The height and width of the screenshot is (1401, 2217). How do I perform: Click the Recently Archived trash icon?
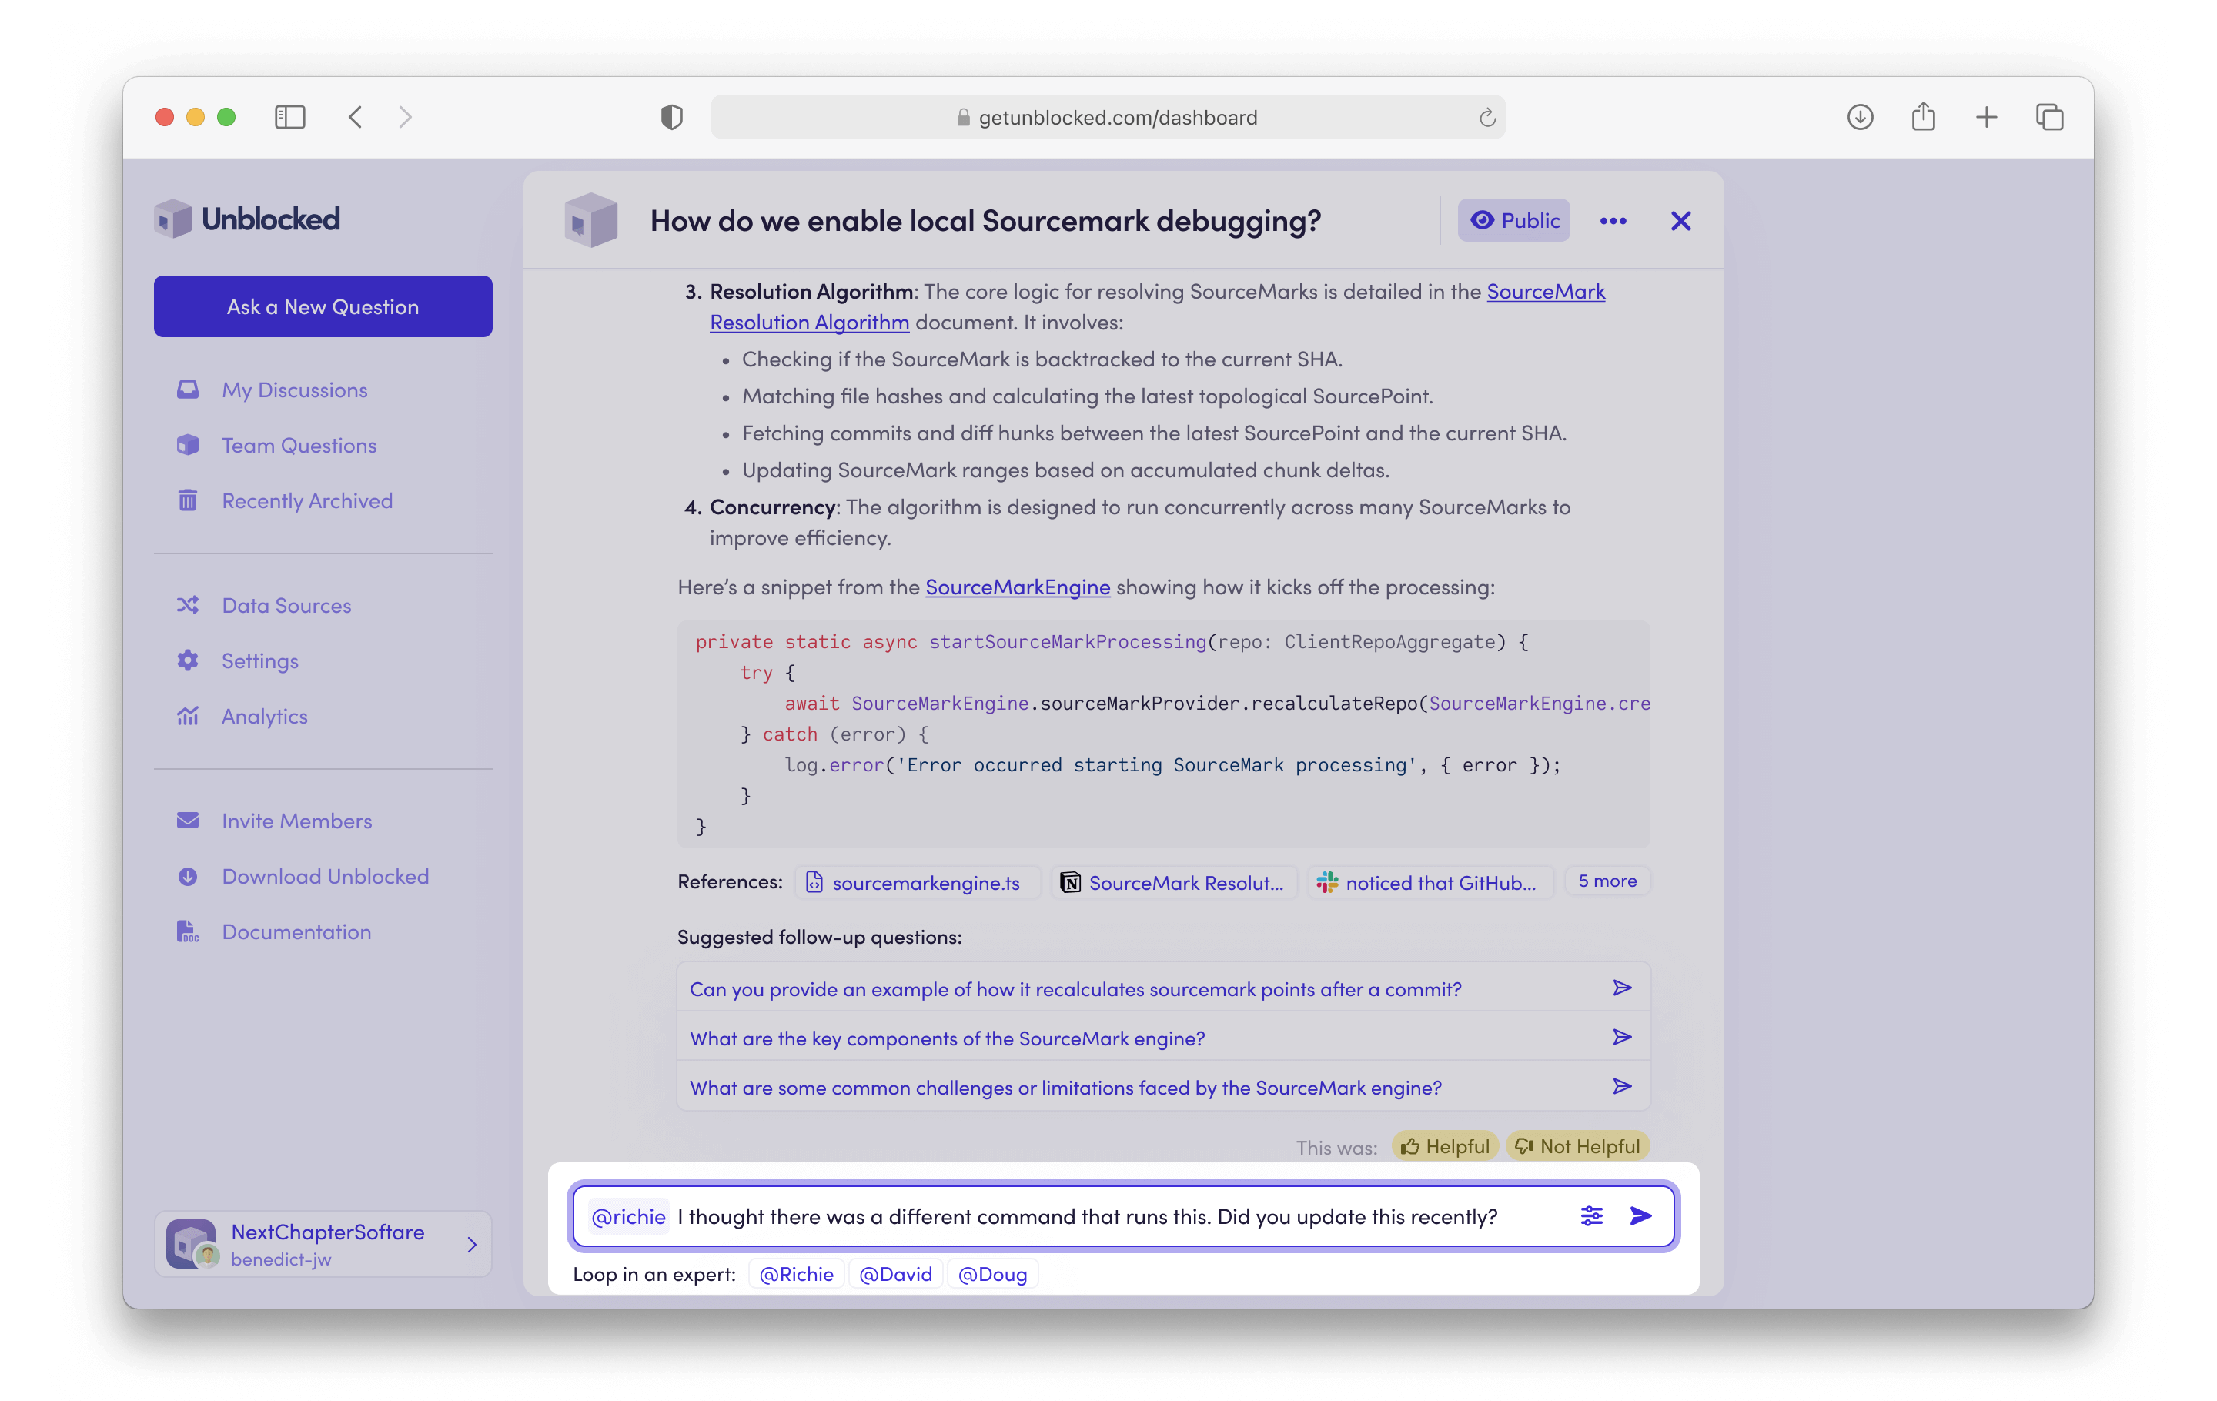(x=188, y=500)
